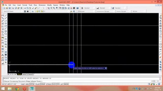Toggle DUCS in status bar

pyautogui.click(x=54, y=84)
